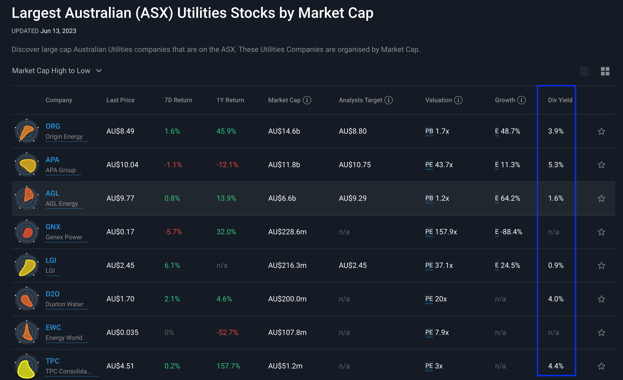623x380 pixels.
Task: Click the LGI table row price
Action: coord(120,265)
